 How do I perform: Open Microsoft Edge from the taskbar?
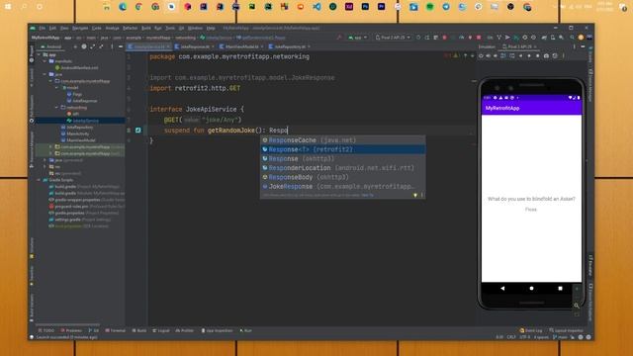(123, 7)
